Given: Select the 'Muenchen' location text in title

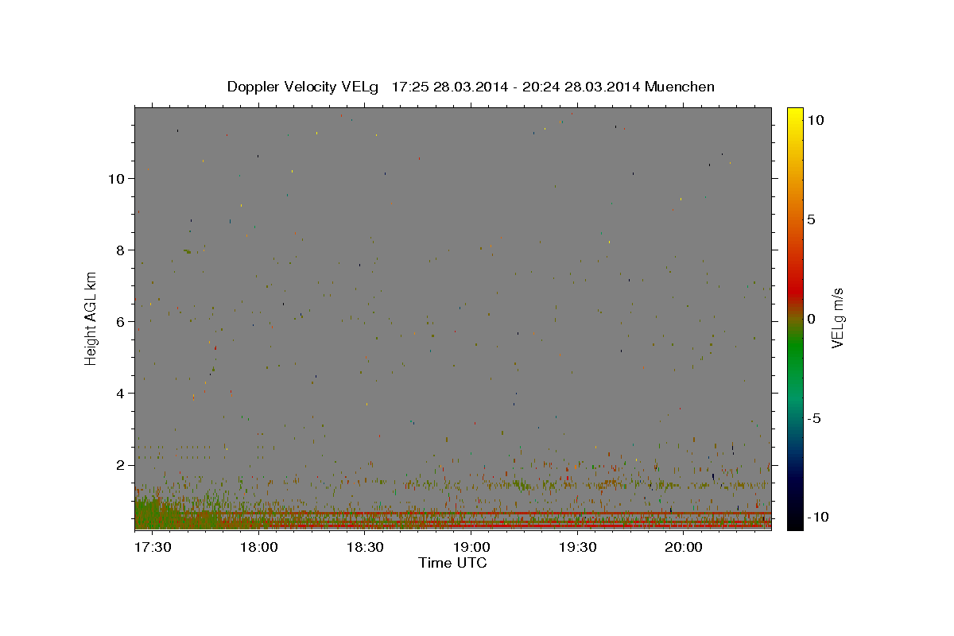Looking at the screenshot, I should coord(680,87).
